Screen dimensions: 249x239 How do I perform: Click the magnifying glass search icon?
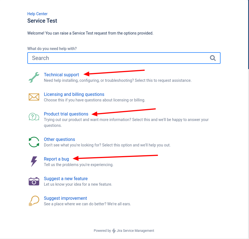(213, 58)
